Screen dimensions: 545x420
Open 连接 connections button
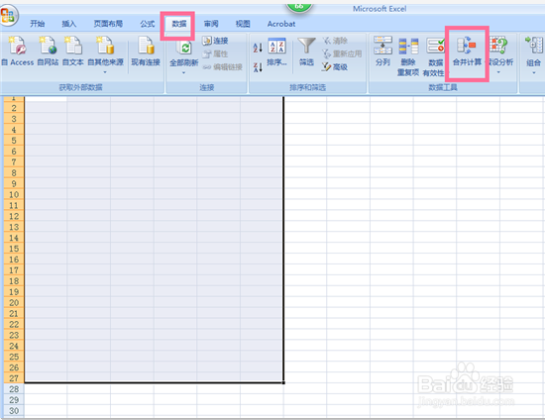[x=215, y=41]
